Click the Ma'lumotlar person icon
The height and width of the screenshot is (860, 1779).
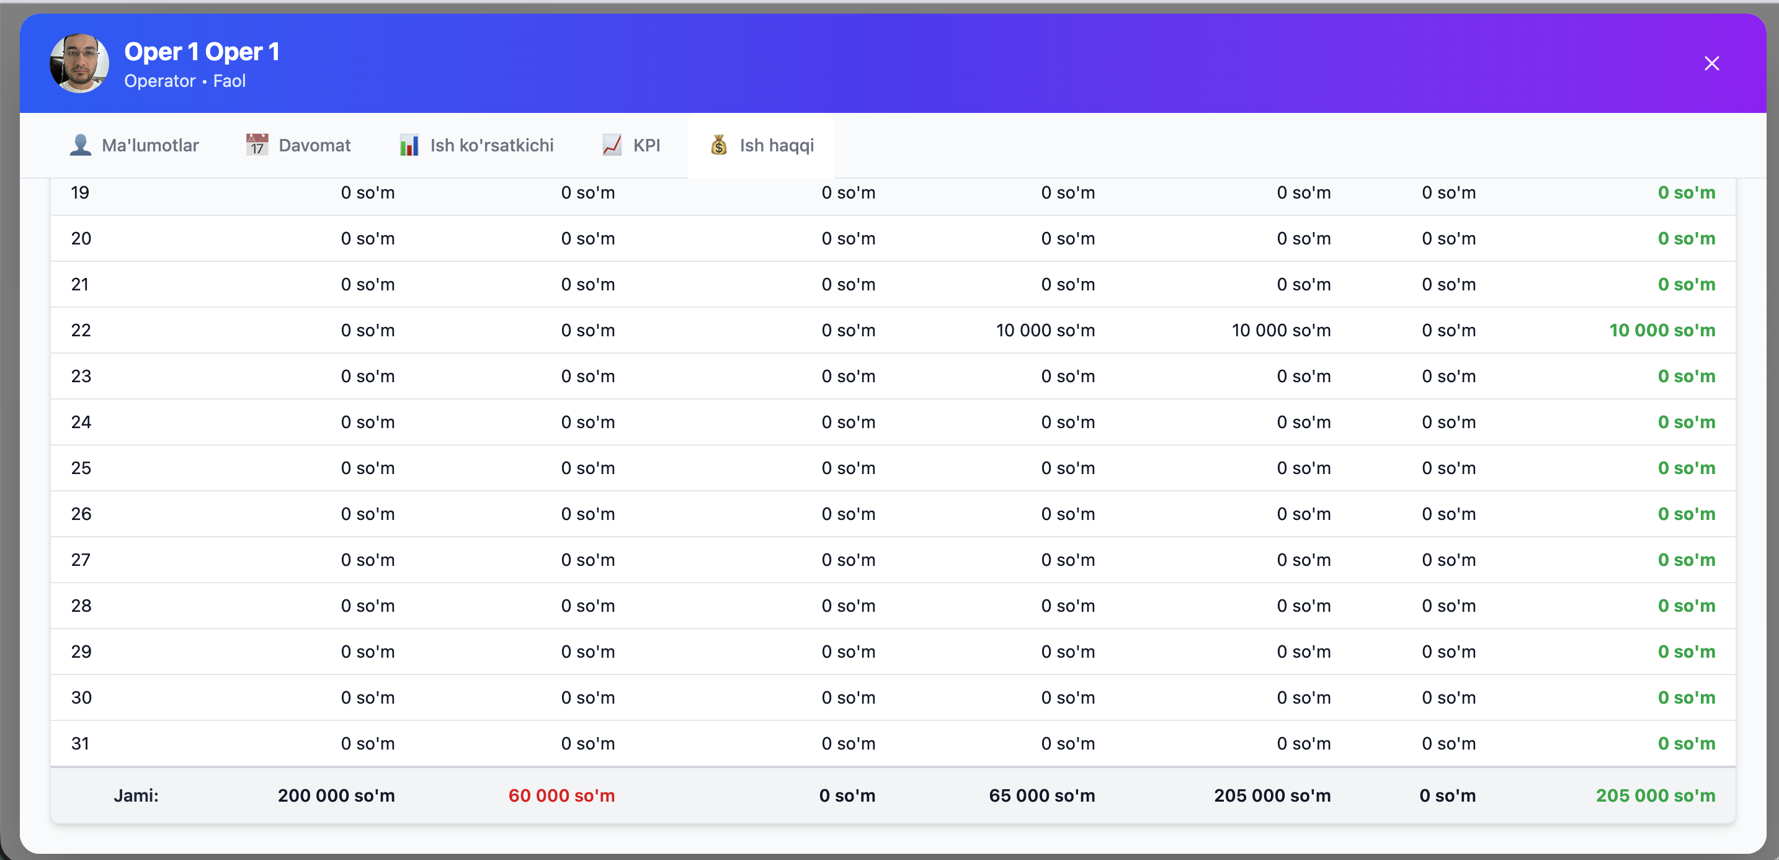pyautogui.click(x=80, y=145)
